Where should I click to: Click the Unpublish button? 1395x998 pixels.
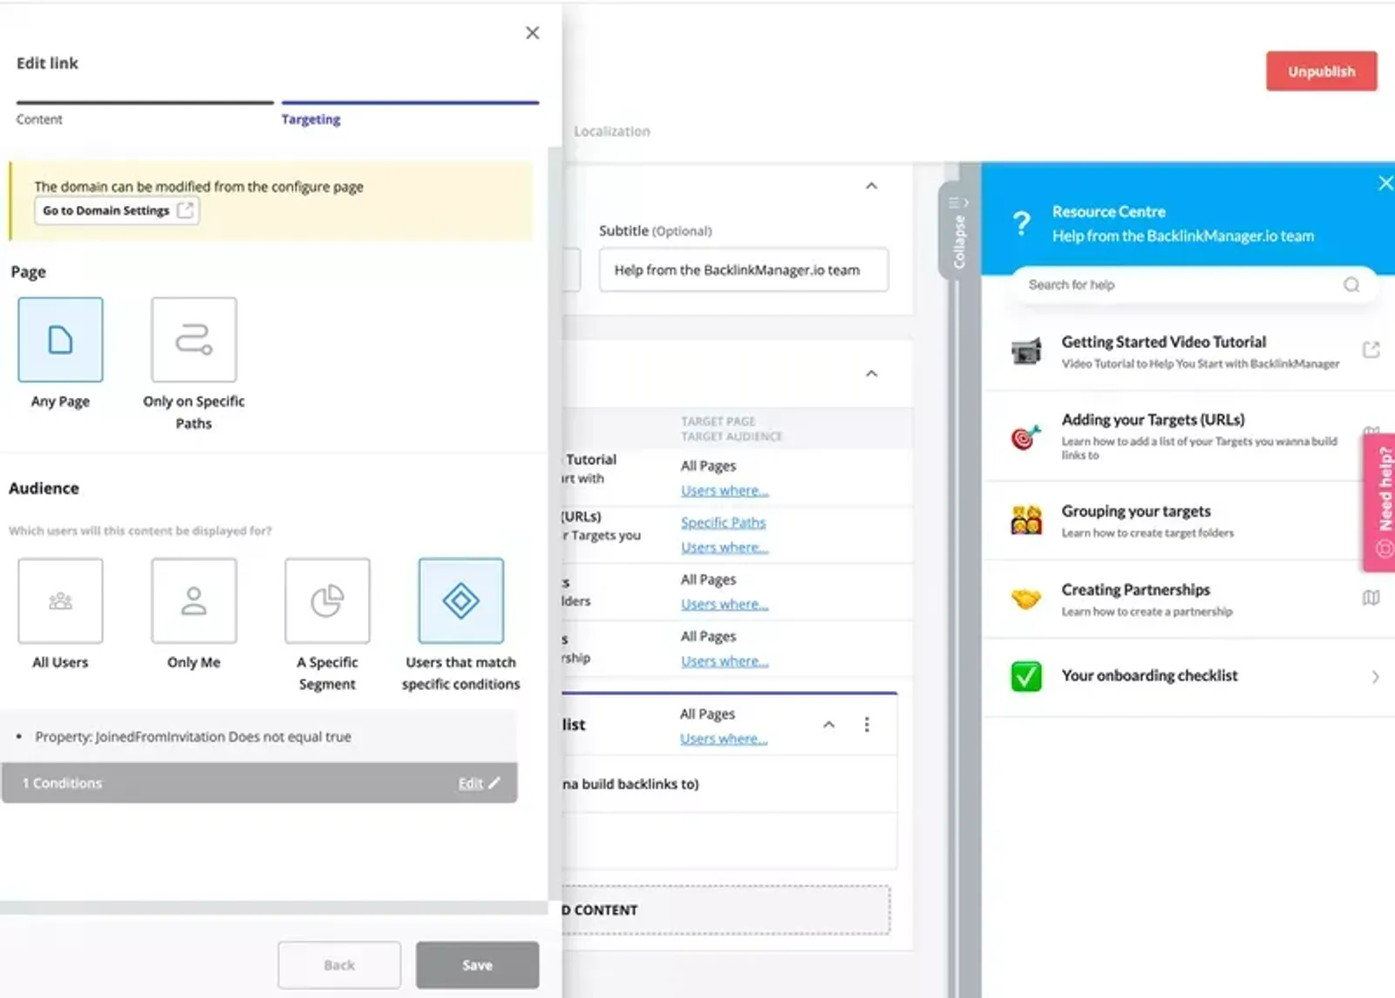(1321, 72)
